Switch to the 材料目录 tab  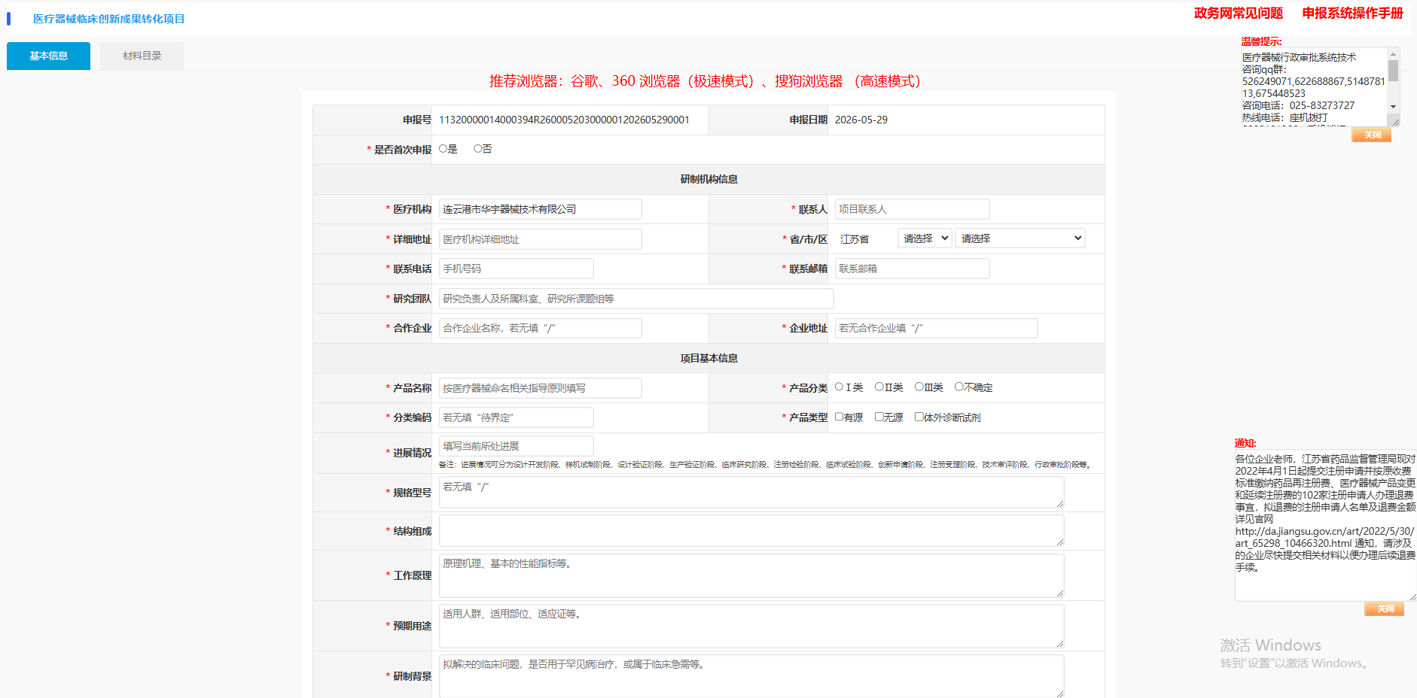[142, 56]
